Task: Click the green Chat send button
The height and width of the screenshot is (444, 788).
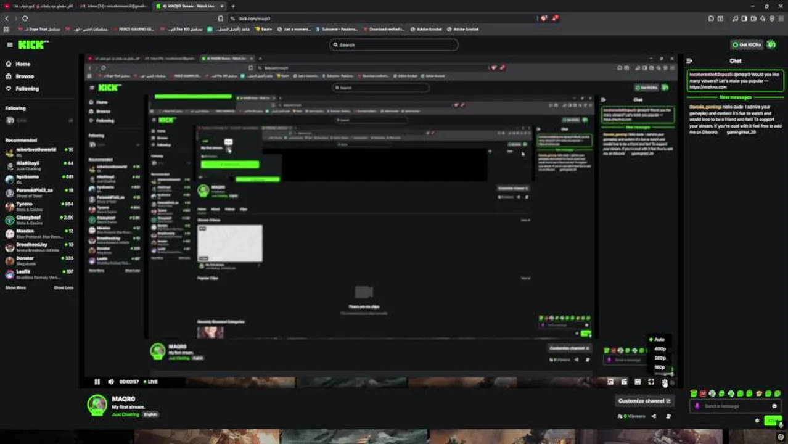Action: coord(772,421)
